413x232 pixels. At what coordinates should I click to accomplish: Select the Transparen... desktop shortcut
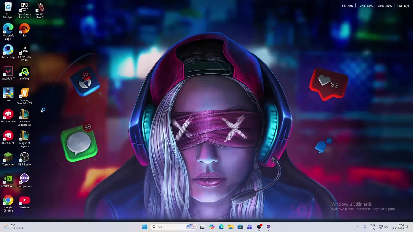(25, 181)
